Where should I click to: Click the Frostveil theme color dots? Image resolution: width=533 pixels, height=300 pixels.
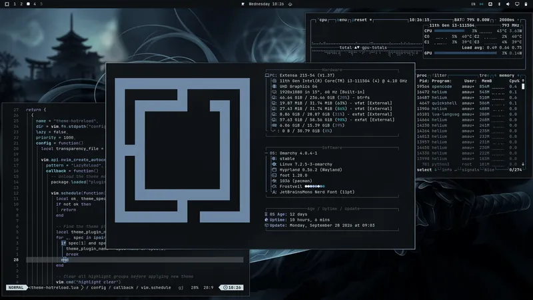point(314,187)
